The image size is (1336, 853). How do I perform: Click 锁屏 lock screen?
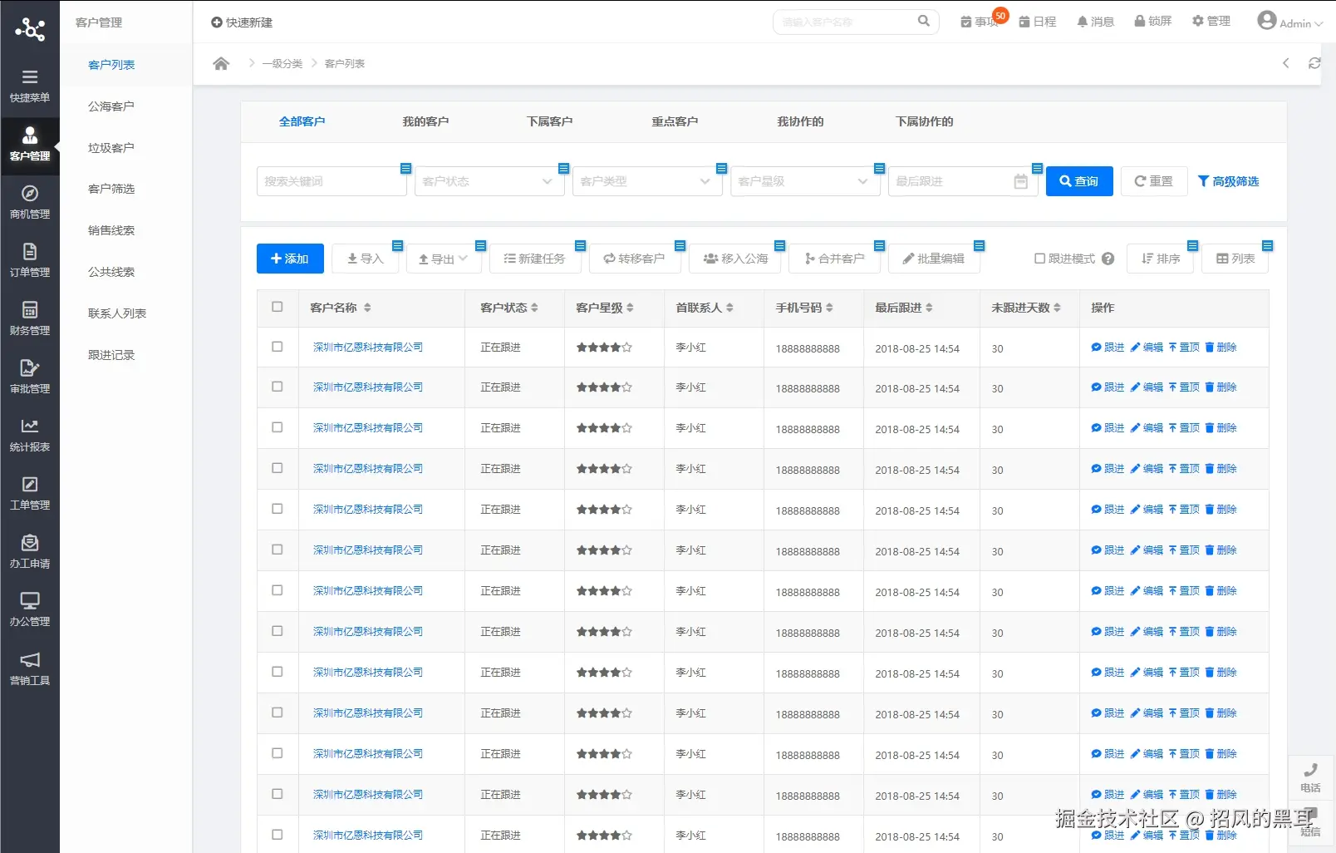pos(1153,22)
